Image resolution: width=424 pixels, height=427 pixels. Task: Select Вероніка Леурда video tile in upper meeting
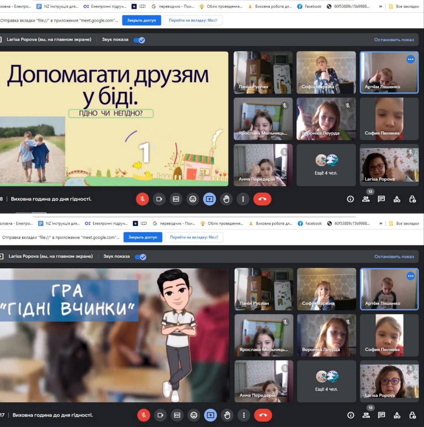click(326, 119)
